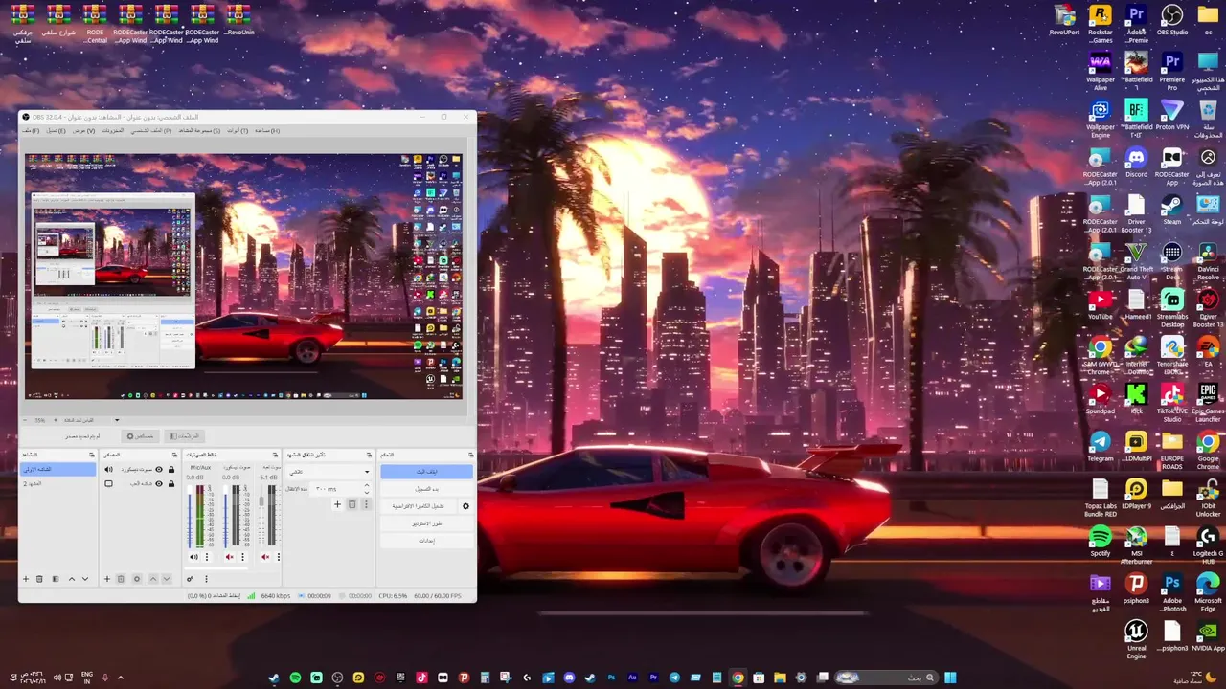Hide screen capture source via eye icon
This screenshot has height=689, width=1226.
[x=159, y=484]
